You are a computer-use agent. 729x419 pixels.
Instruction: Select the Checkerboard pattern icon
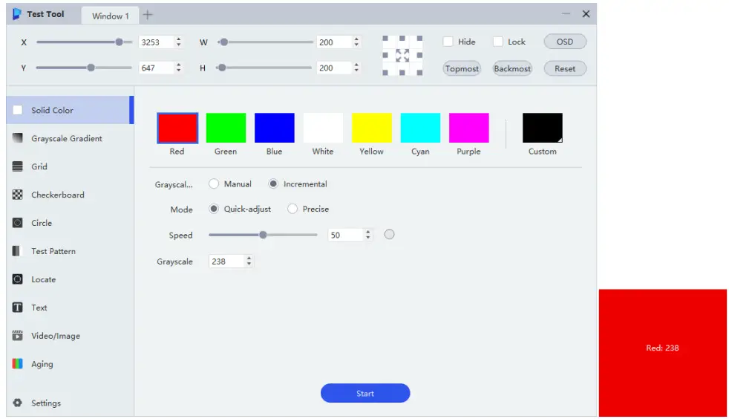coord(18,195)
